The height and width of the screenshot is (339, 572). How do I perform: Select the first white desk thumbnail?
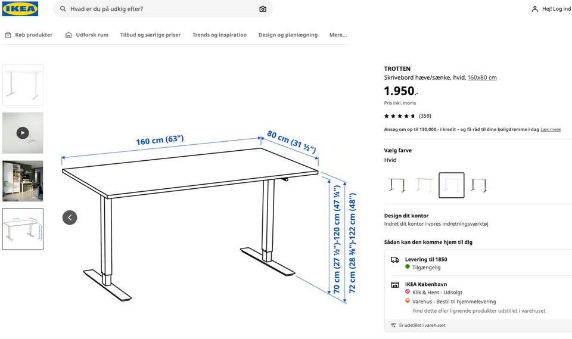pos(23,85)
